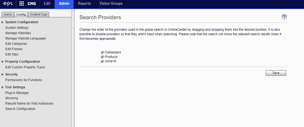
Task: Toggle the Products provider checkbox
Action: (102, 57)
